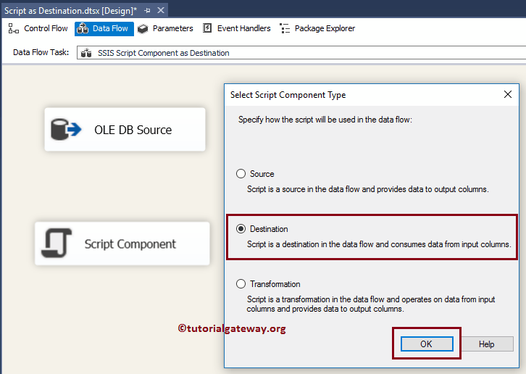Select the Transformation radio button
This screenshot has height=374, width=526.
point(241,283)
